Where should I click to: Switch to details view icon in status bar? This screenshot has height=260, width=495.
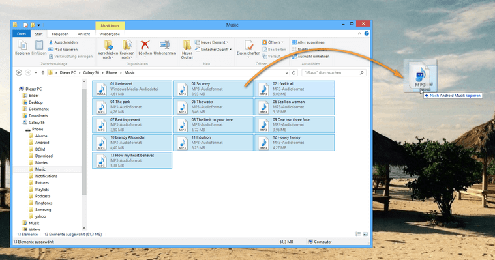[x=358, y=234]
